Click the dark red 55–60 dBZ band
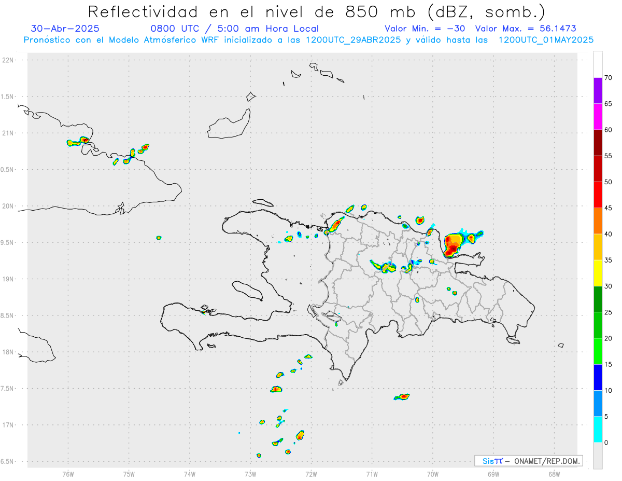This screenshot has width=622, height=481. [x=598, y=143]
